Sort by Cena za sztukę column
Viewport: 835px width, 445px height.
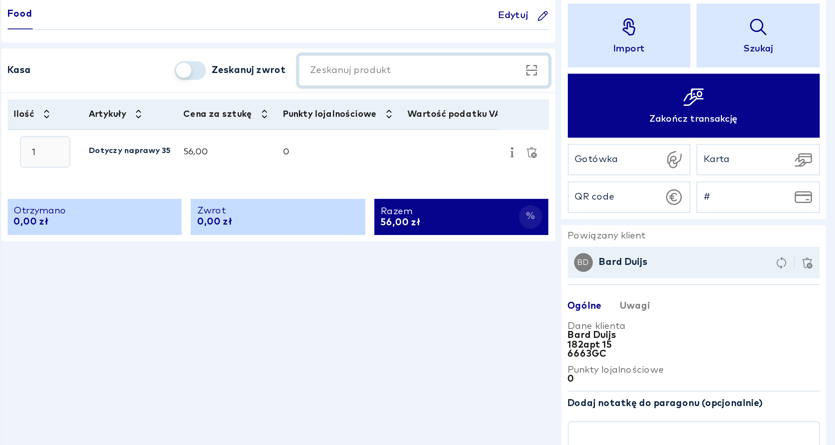pos(264,114)
